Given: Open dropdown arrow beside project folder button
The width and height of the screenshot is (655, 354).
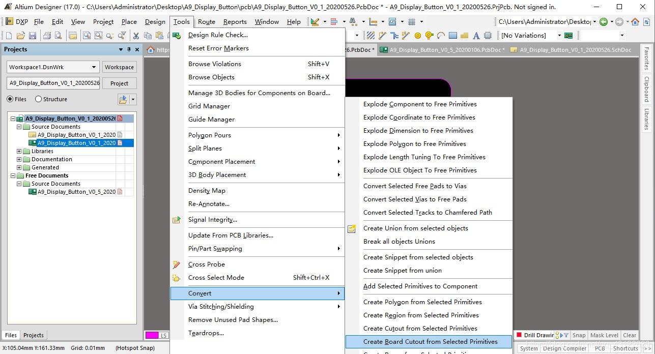Looking at the screenshot, I should 133,99.
